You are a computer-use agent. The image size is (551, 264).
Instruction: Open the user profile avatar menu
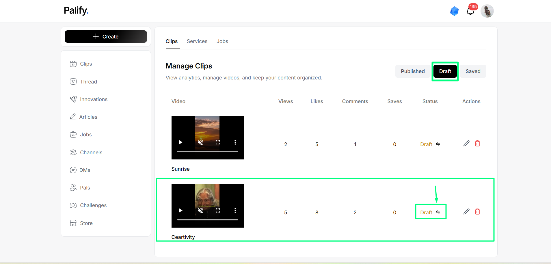[487, 11]
